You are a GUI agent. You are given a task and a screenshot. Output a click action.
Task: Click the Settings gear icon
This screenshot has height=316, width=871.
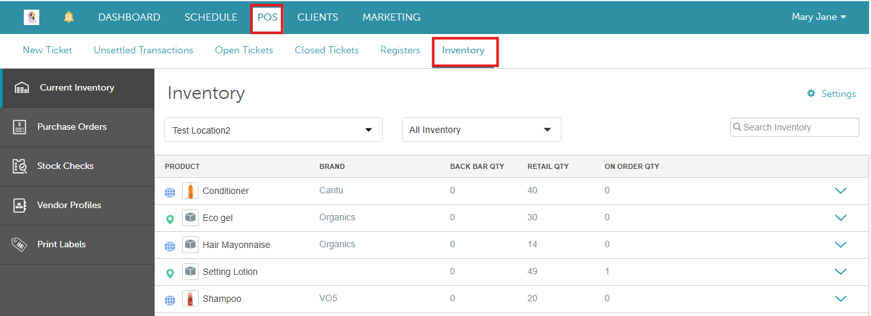tap(811, 94)
